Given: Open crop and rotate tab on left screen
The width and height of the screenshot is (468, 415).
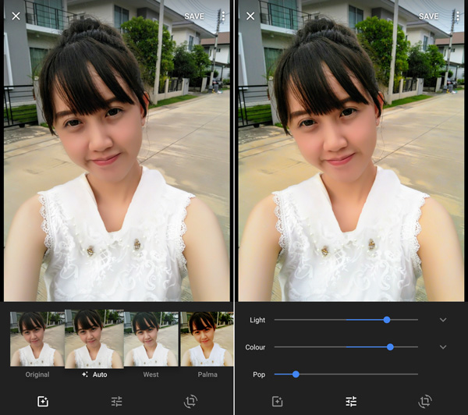Looking at the screenshot, I should [190, 401].
